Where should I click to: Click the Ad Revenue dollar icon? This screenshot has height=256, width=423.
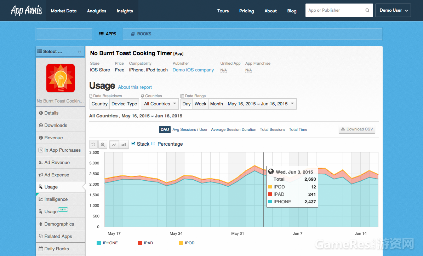[x=41, y=163]
